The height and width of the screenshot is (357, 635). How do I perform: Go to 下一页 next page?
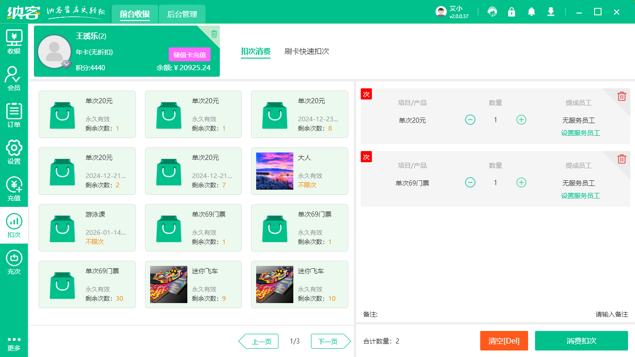coord(331,341)
